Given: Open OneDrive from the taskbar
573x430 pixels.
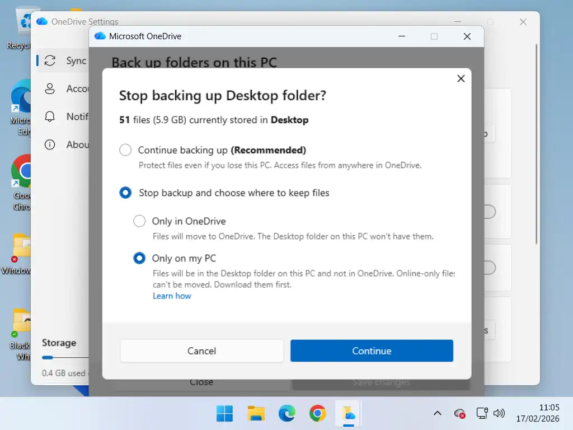Looking at the screenshot, I should point(349,413).
